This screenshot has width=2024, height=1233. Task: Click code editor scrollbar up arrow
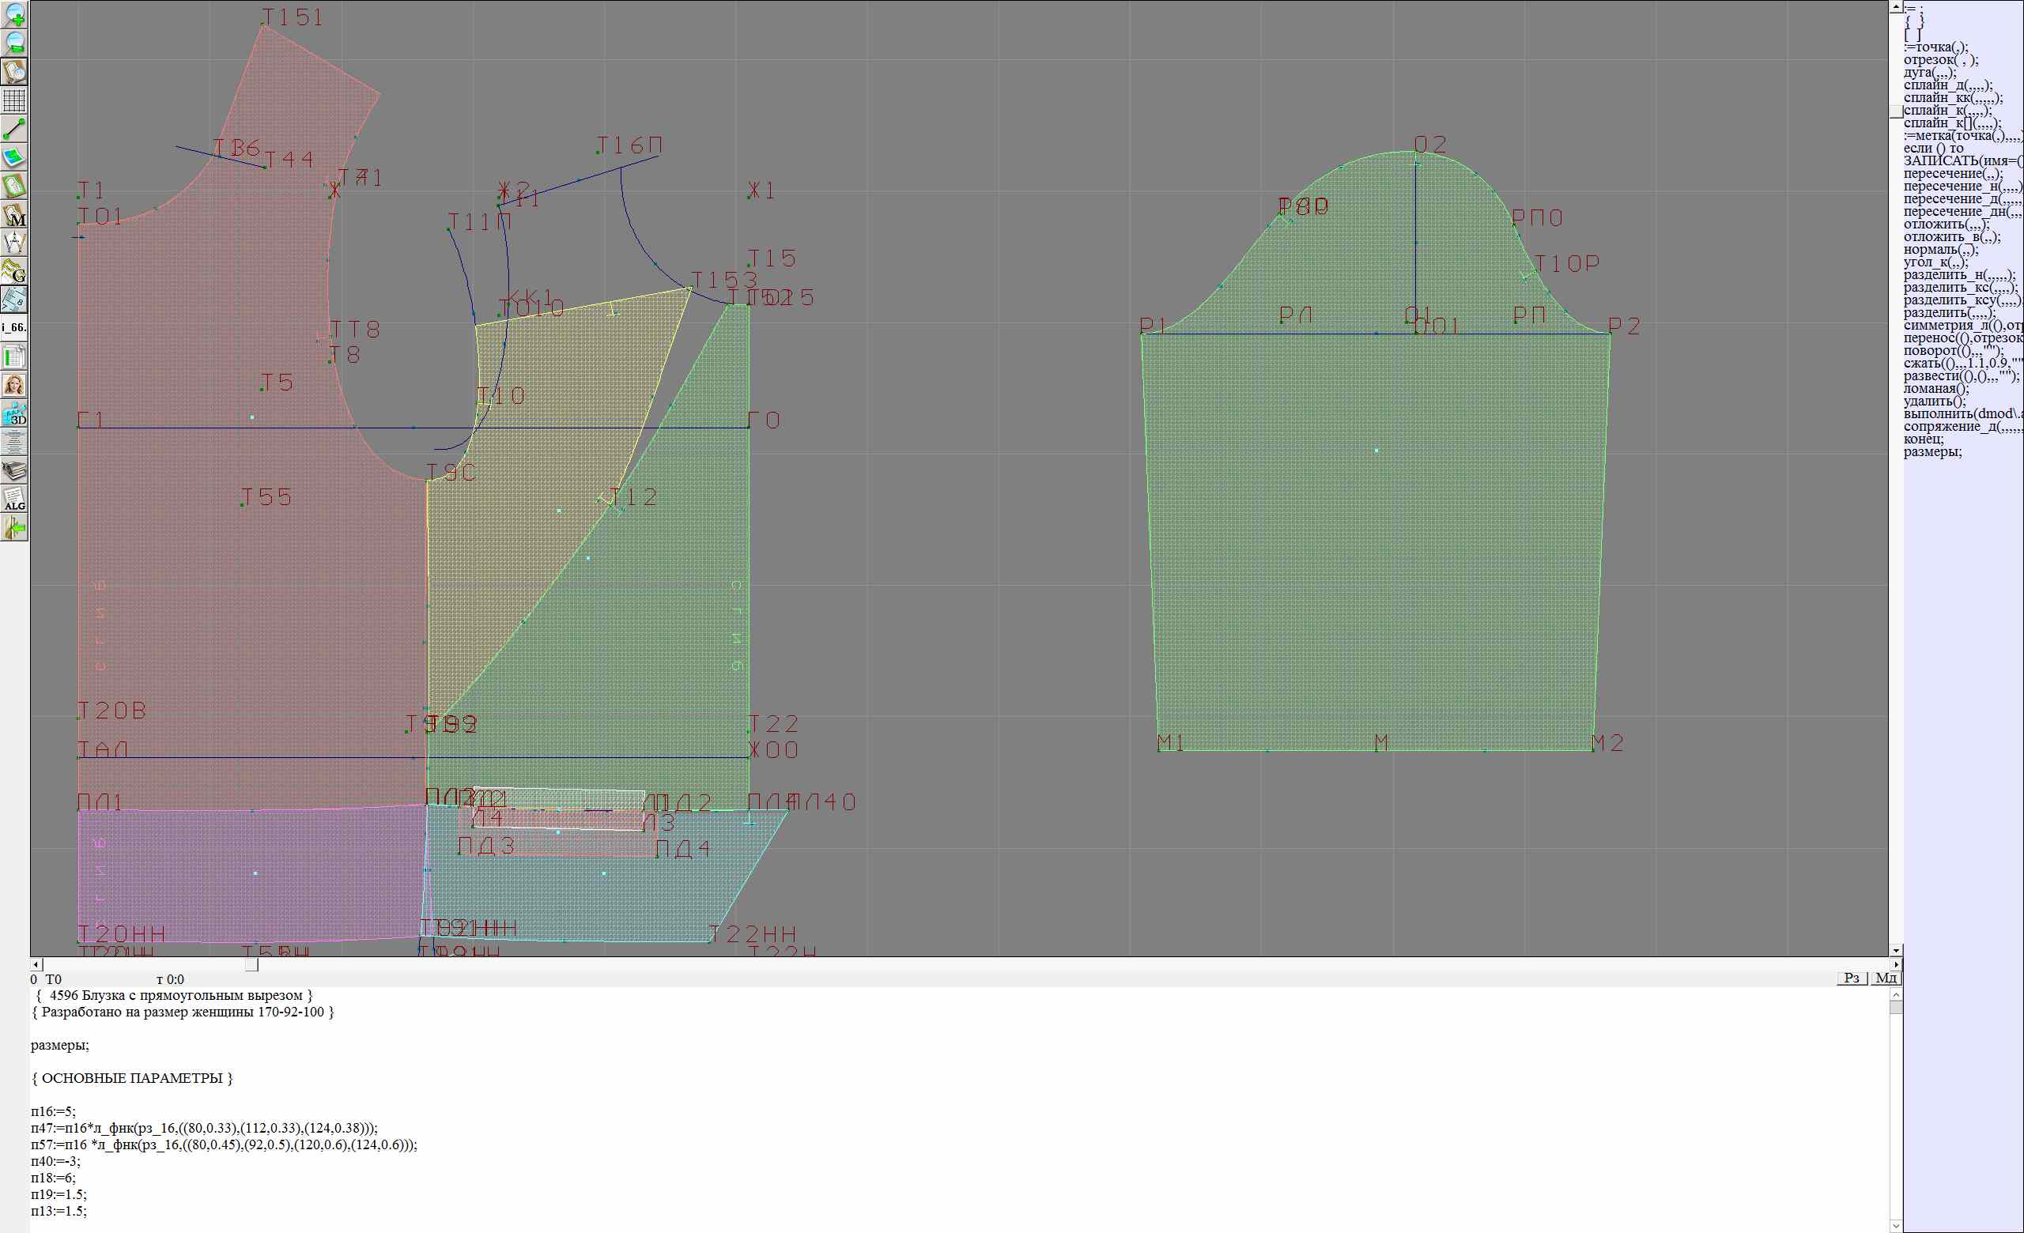(x=1896, y=994)
